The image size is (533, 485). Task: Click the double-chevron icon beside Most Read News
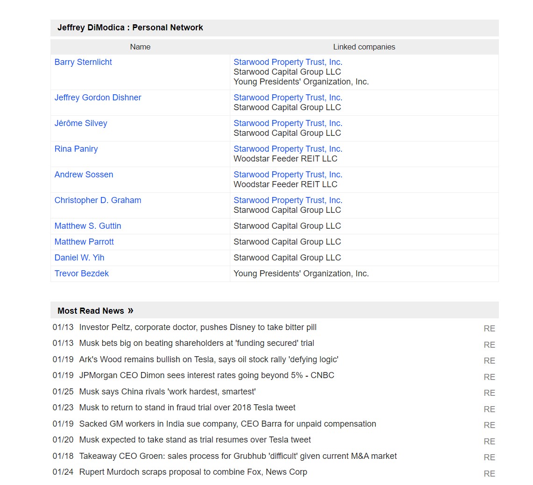[130, 311]
